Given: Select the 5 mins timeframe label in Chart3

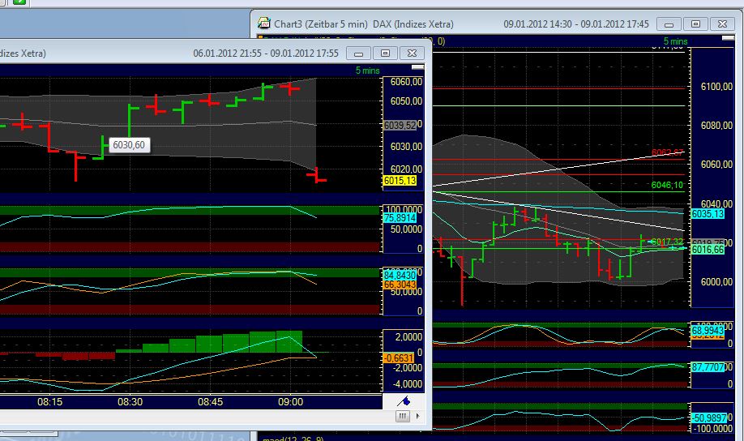Looking at the screenshot, I should click(x=675, y=41).
